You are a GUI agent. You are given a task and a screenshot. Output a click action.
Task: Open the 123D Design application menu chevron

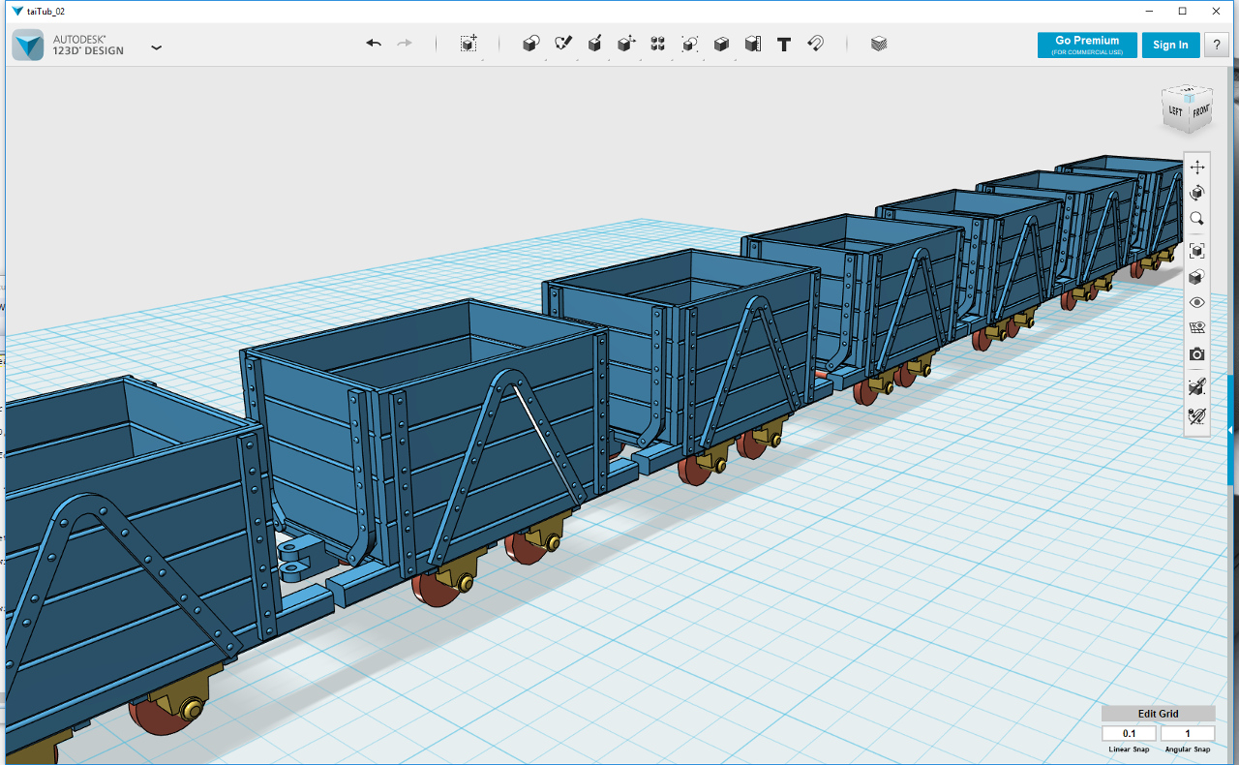click(156, 46)
